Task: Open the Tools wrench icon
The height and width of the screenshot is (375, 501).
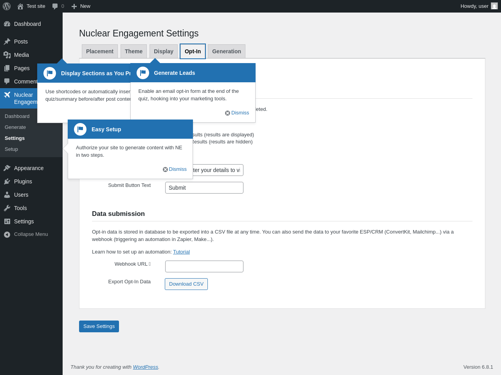Action: point(7,208)
